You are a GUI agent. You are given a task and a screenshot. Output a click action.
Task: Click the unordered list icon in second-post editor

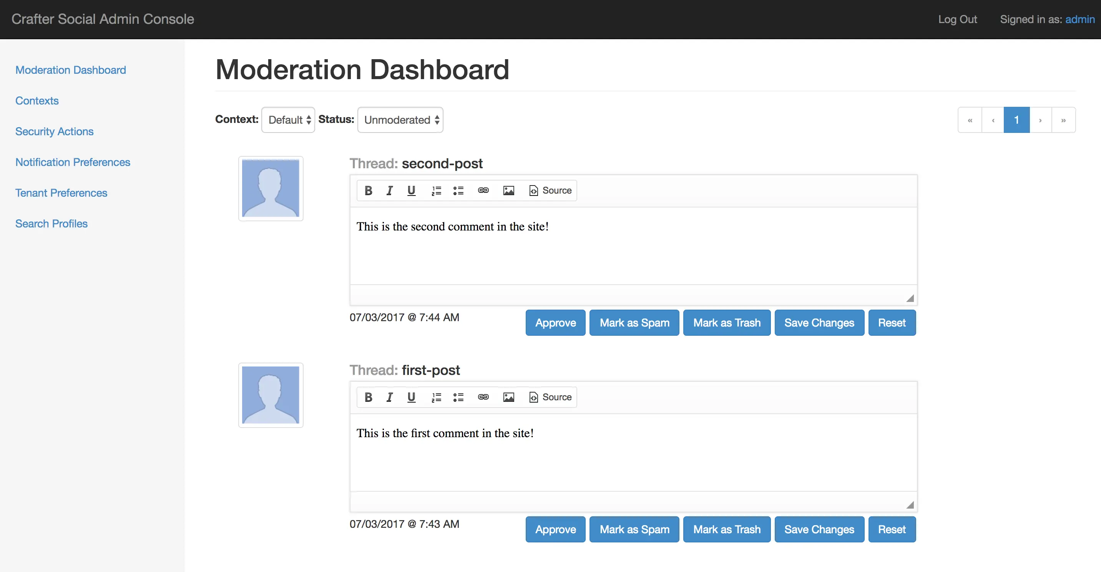(x=458, y=190)
